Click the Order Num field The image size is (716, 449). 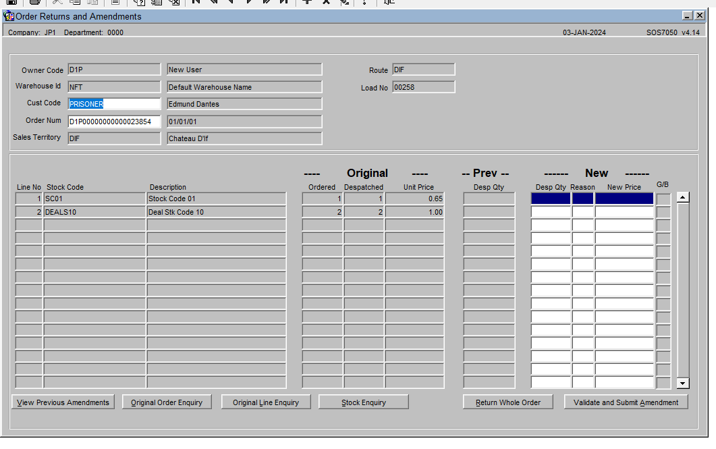tap(114, 122)
